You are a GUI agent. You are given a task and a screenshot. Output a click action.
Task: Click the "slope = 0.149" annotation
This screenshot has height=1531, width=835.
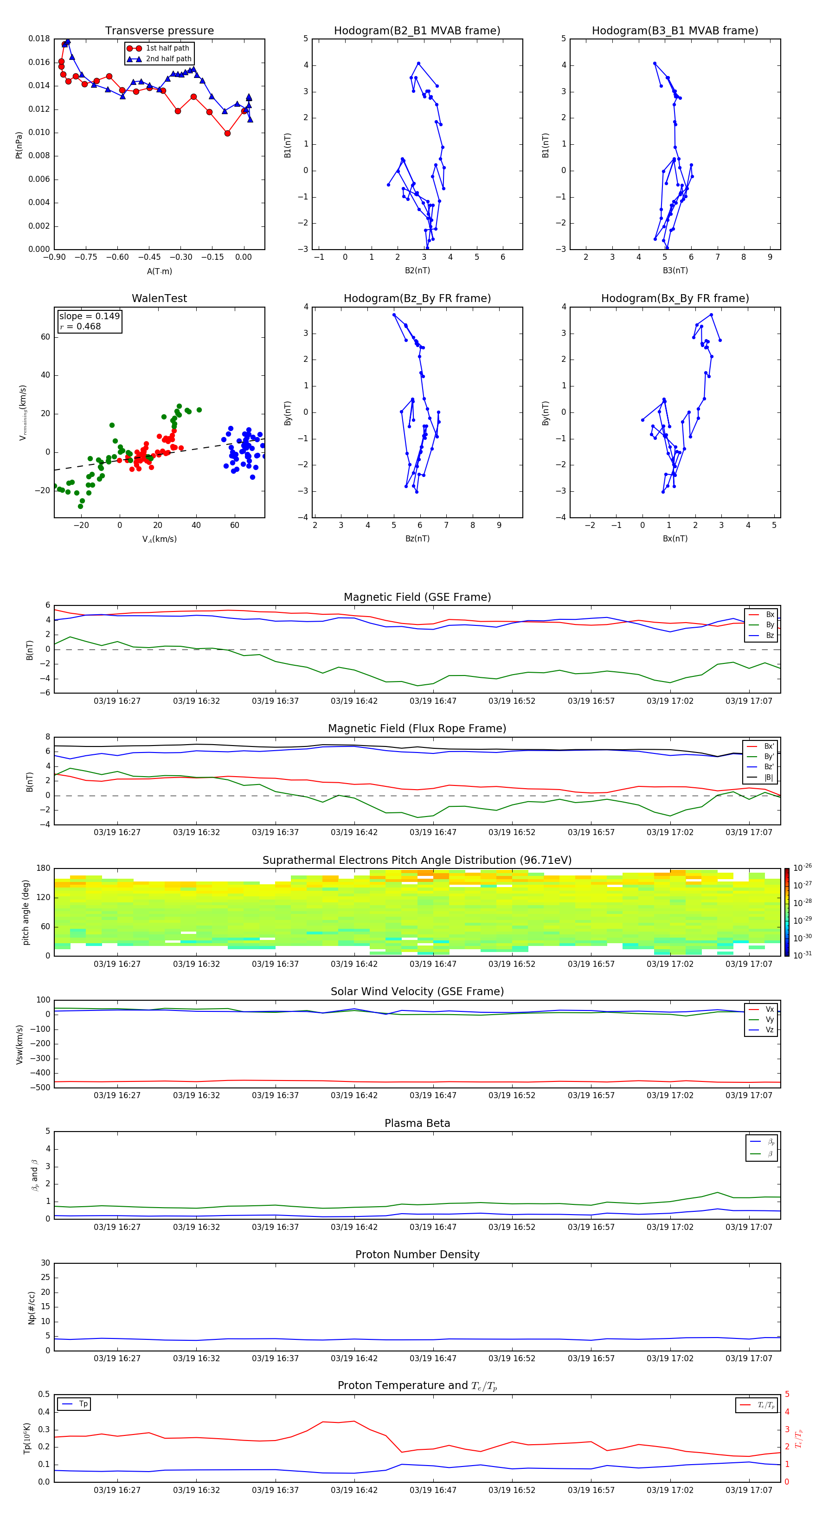coord(89,316)
